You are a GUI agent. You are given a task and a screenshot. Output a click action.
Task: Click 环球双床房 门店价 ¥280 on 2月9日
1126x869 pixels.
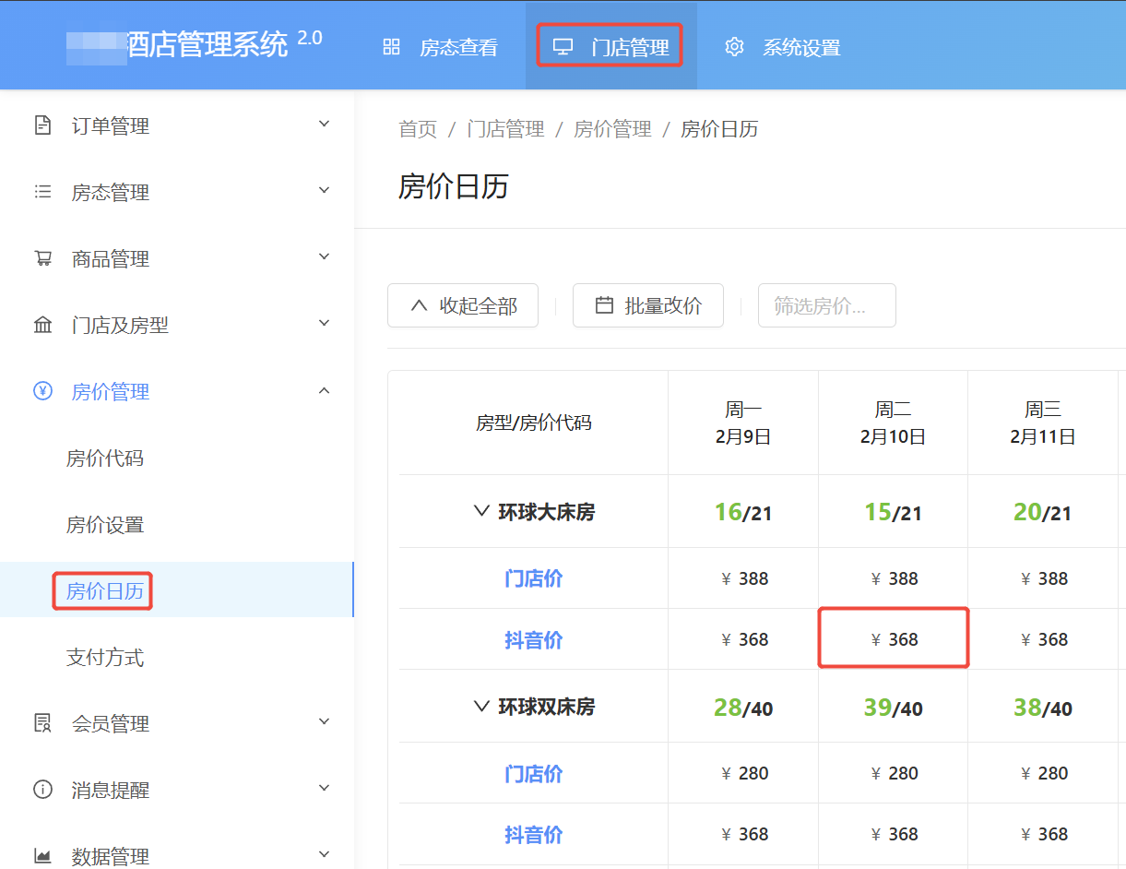pos(743,773)
